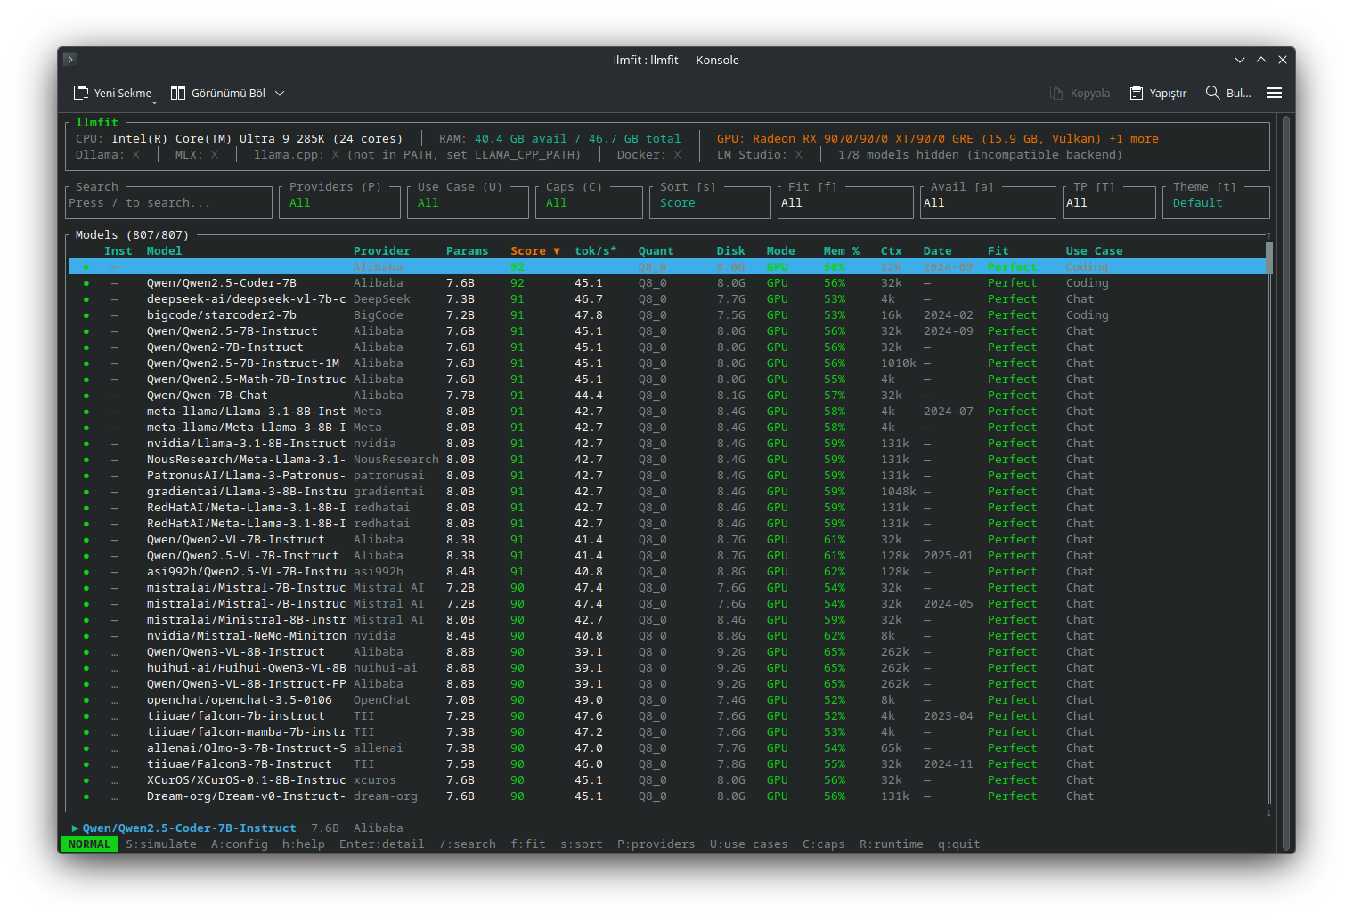
Task: Select the PatronusAI/Llama-3-Patronus- row
Action: (667, 476)
